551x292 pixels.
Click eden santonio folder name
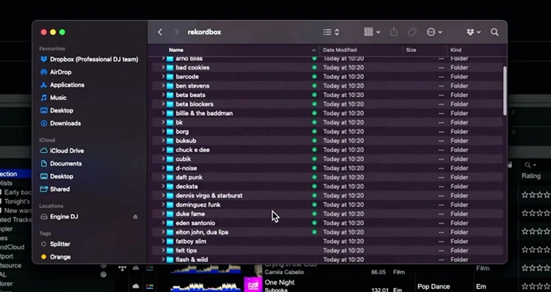pyautogui.click(x=195, y=223)
